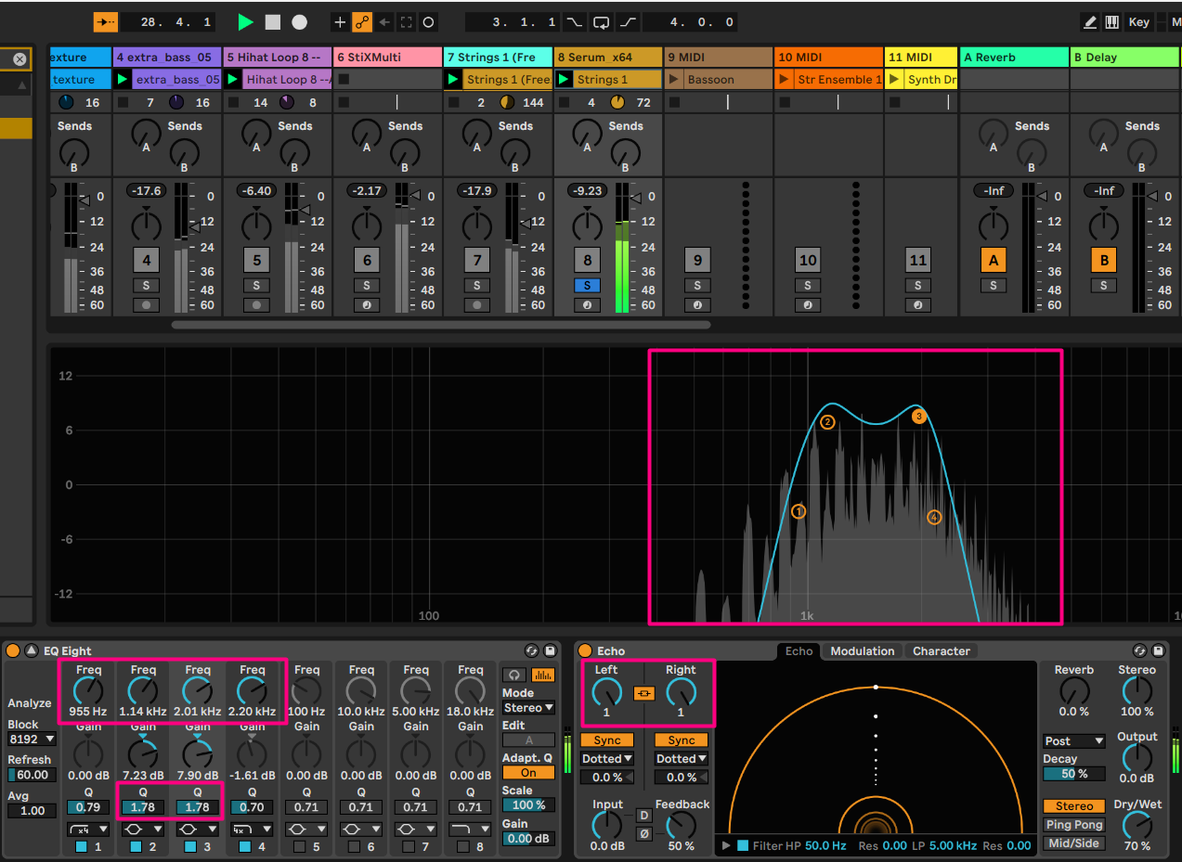Click the MIDI Arrangement Overdub plus icon

(340, 21)
